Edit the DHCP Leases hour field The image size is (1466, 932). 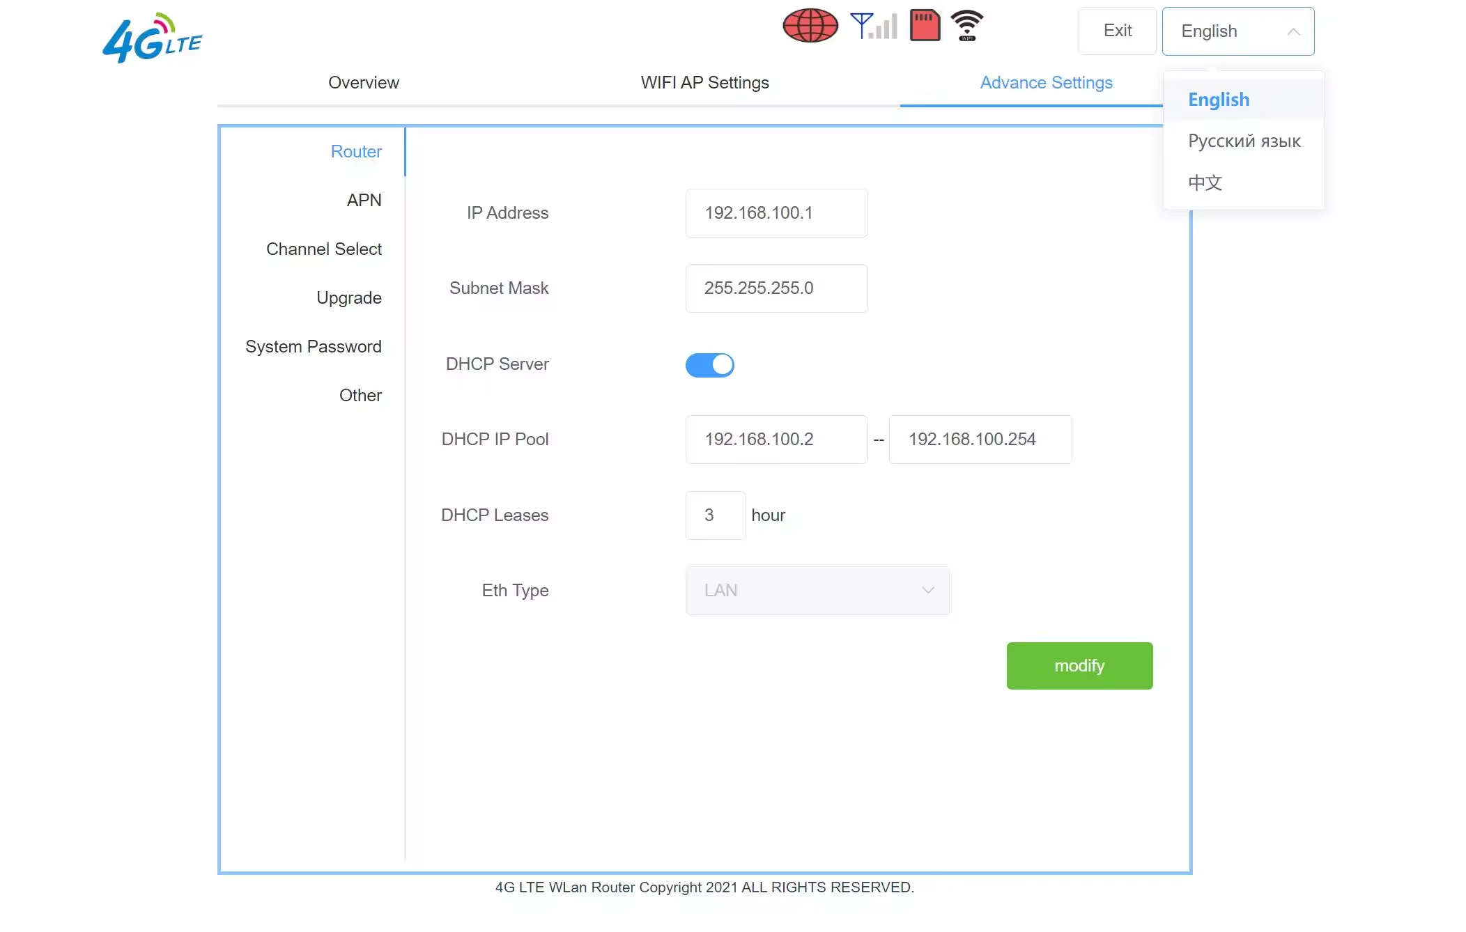(x=715, y=515)
